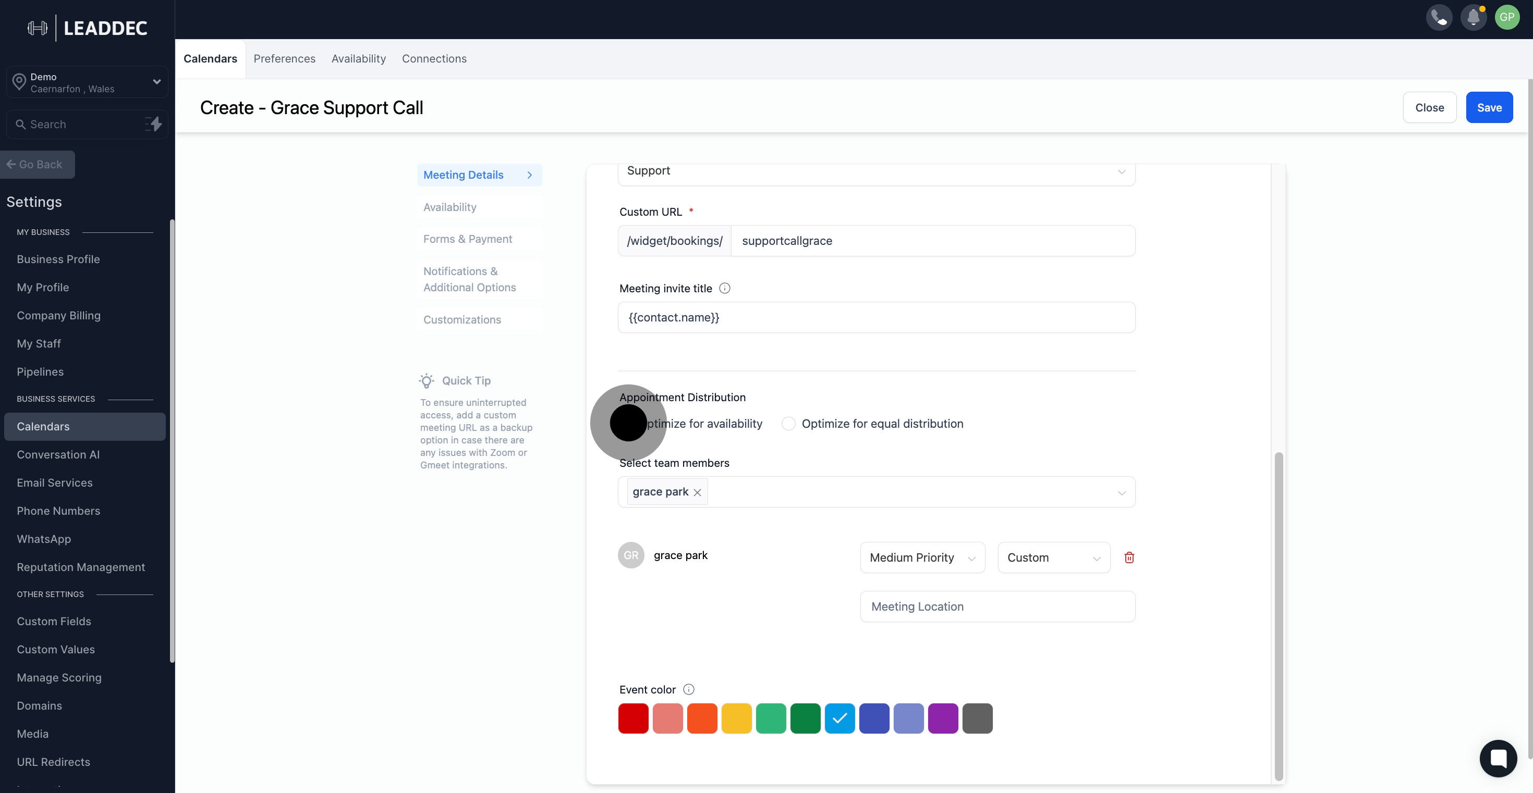Open Business Profile settings
This screenshot has height=793, width=1533.
coord(58,259)
